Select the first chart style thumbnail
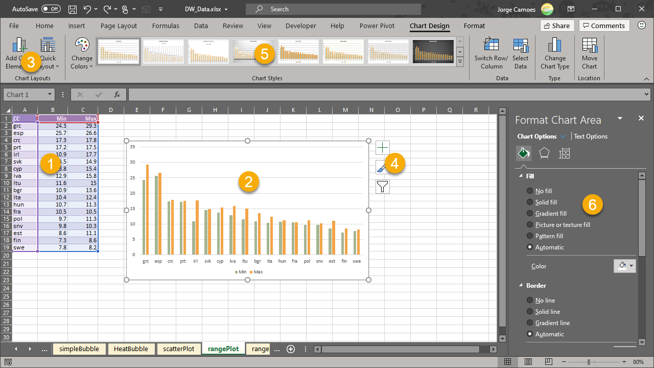654x368 pixels. tap(119, 52)
